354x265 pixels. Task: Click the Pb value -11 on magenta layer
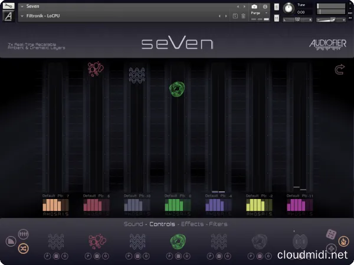[x=311, y=196]
